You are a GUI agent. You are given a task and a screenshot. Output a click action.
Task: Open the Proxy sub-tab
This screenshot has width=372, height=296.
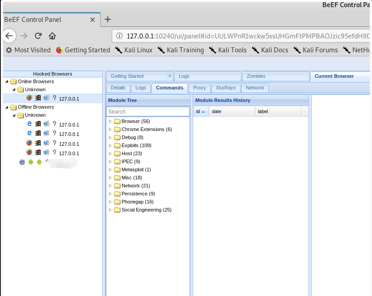coord(199,88)
